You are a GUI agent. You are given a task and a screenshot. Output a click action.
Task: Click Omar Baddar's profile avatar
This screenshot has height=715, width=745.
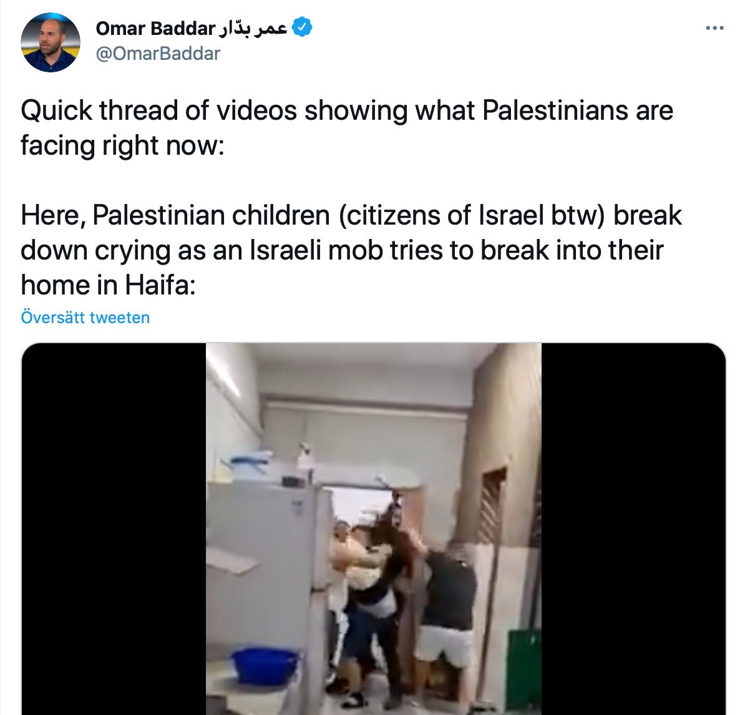coord(51,43)
